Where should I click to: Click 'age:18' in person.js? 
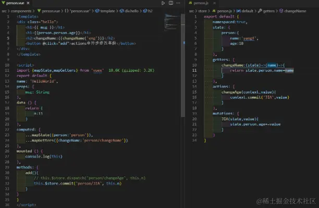(237, 44)
